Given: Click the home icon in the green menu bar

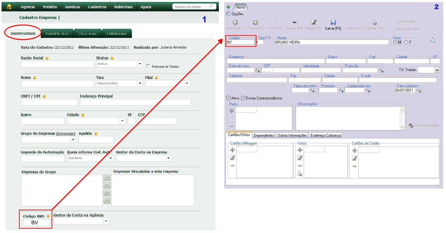Looking at the screenshot, I should tap(9, 7).
